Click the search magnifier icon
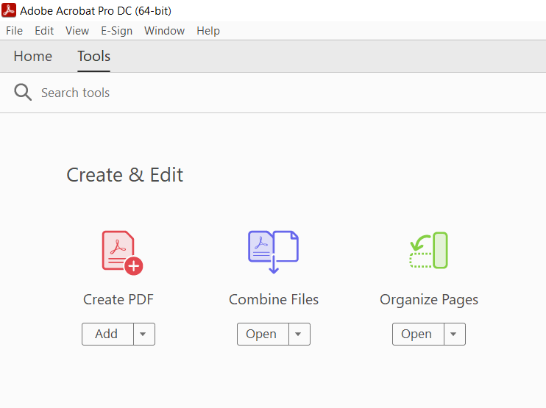546x408 pixels. click(23, 92)
